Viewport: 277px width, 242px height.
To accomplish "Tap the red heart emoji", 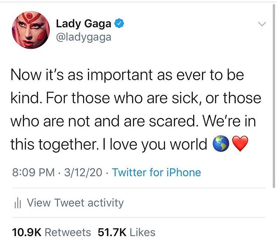I will point(240,144).
